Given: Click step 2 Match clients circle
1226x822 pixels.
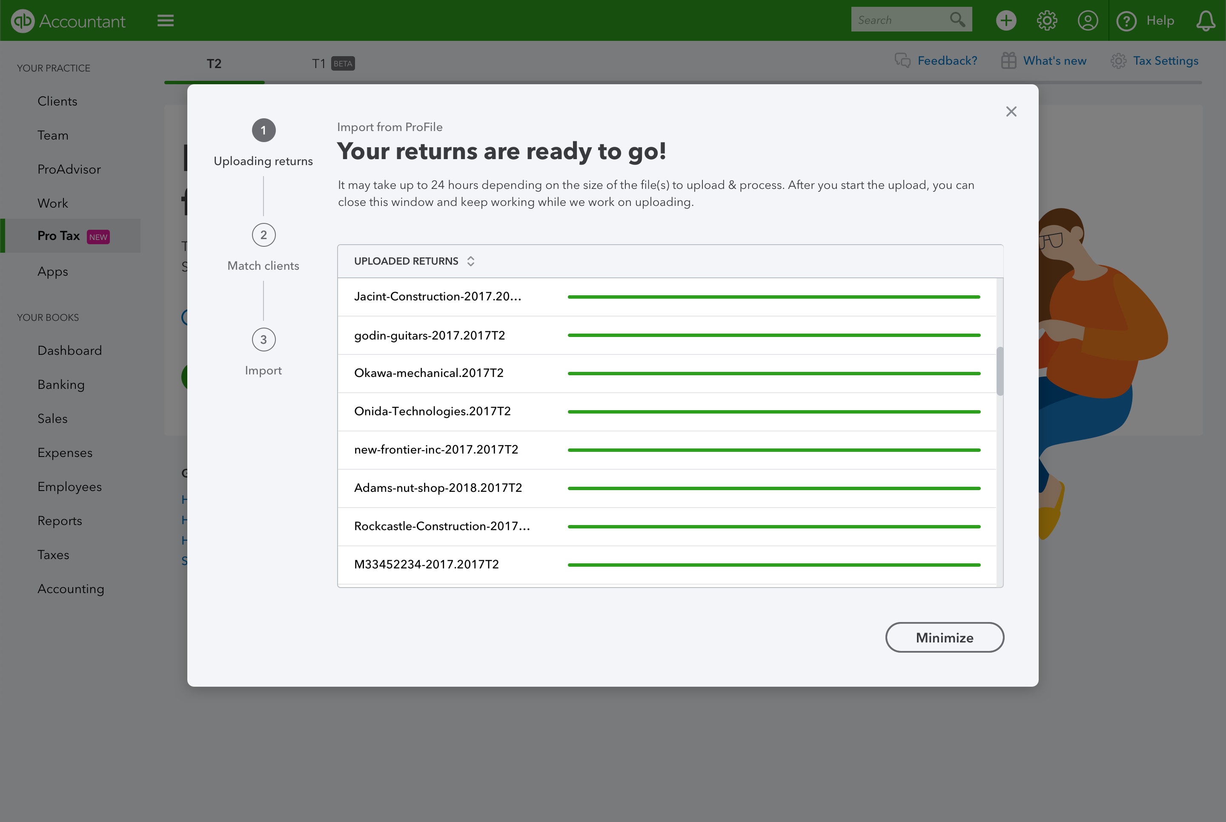Looking at the screenshot, I should pos(264,235).
